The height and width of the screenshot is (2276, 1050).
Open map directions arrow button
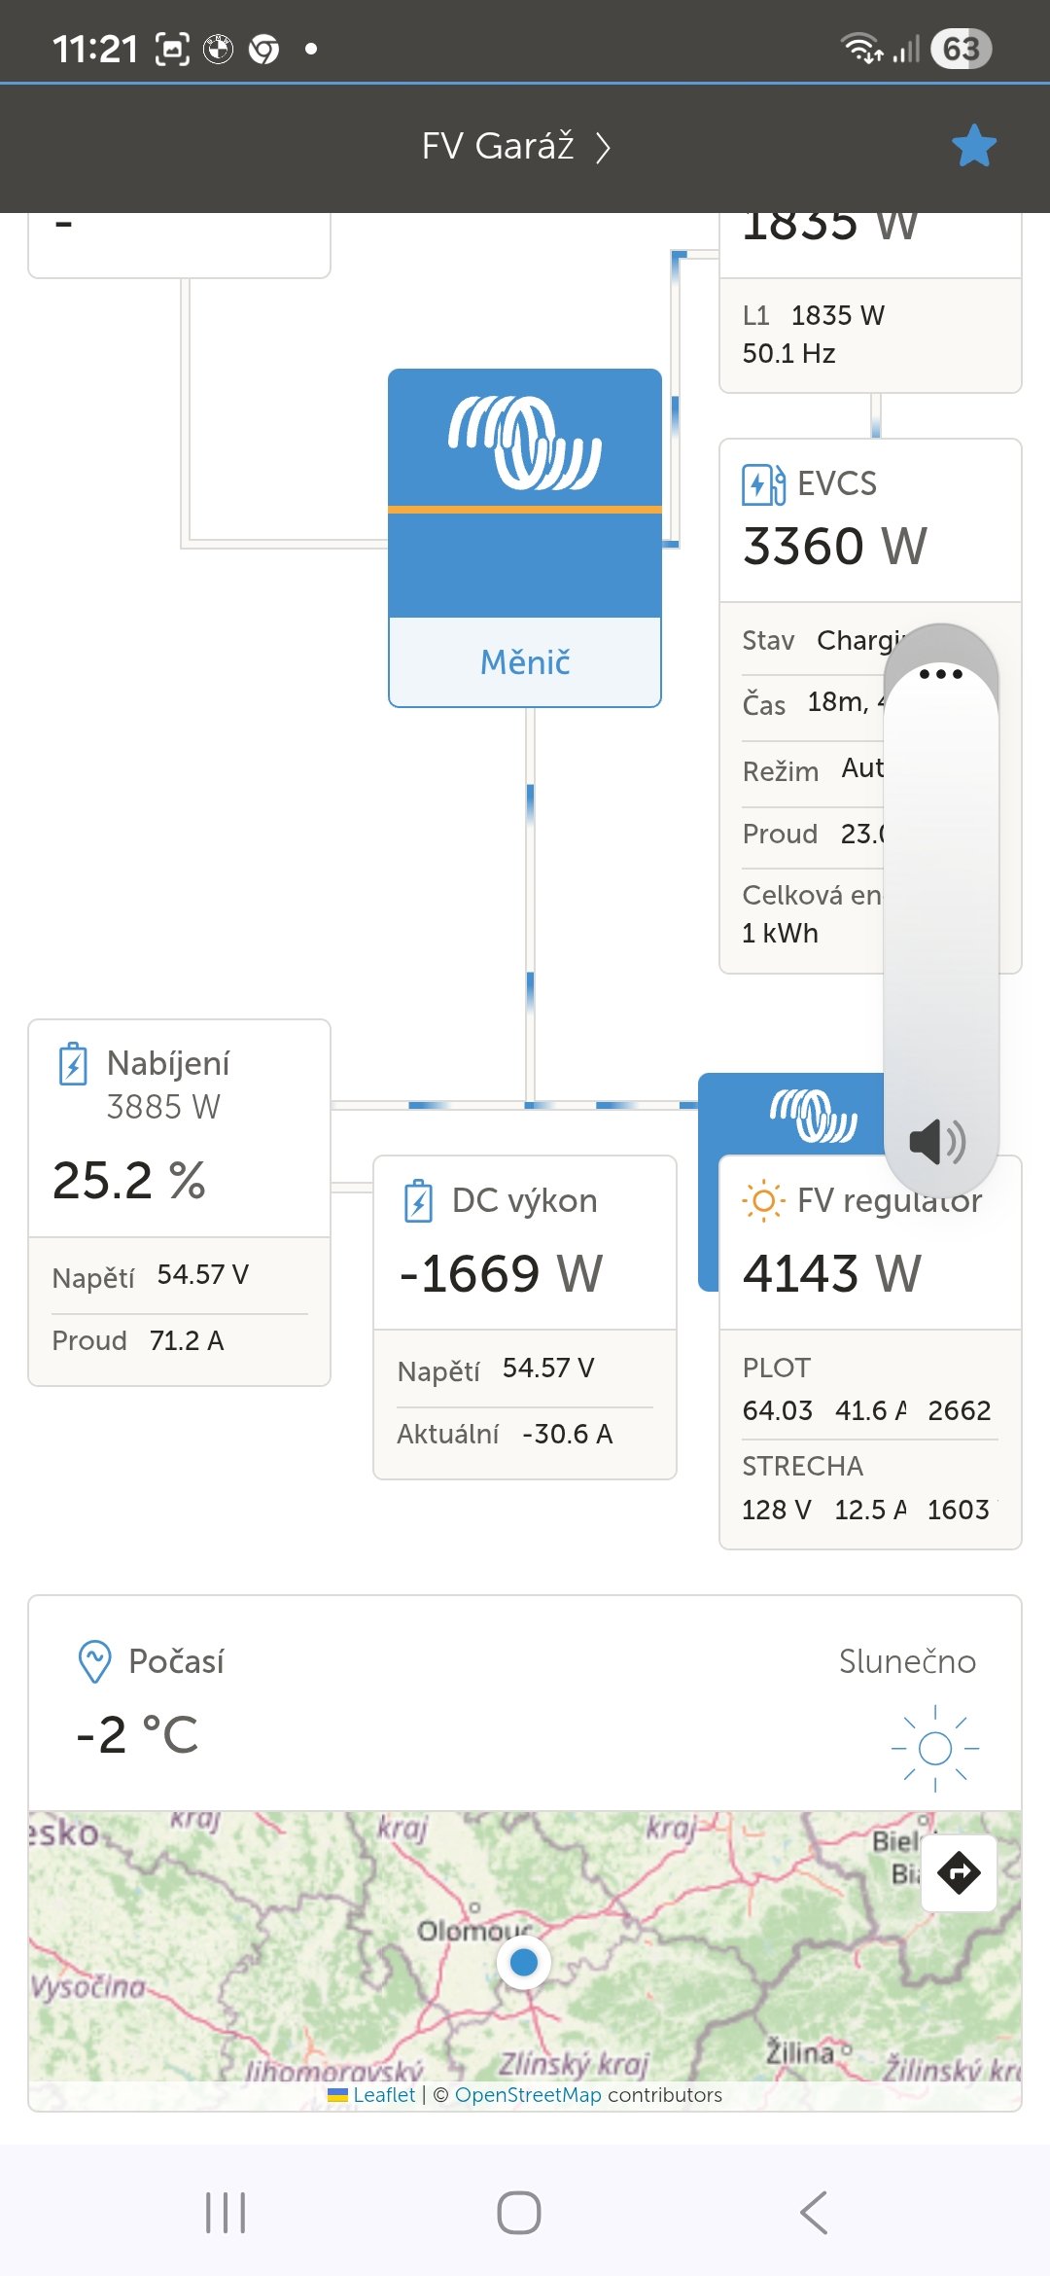(959, 1872)
